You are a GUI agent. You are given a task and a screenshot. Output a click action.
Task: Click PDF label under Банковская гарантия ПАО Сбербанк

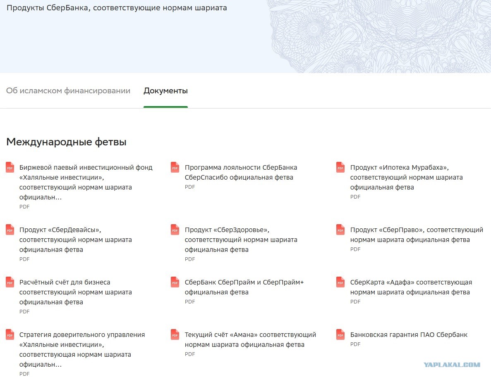pos(355,344)
